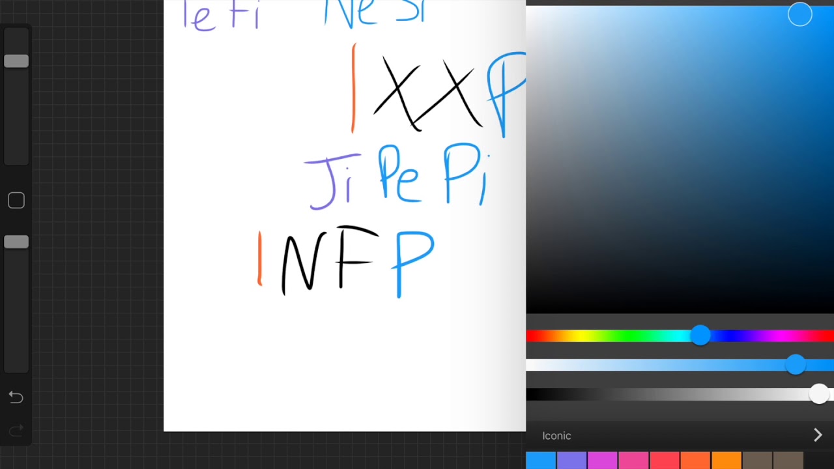Click the saturation slider knob

[x=795, y=365]
